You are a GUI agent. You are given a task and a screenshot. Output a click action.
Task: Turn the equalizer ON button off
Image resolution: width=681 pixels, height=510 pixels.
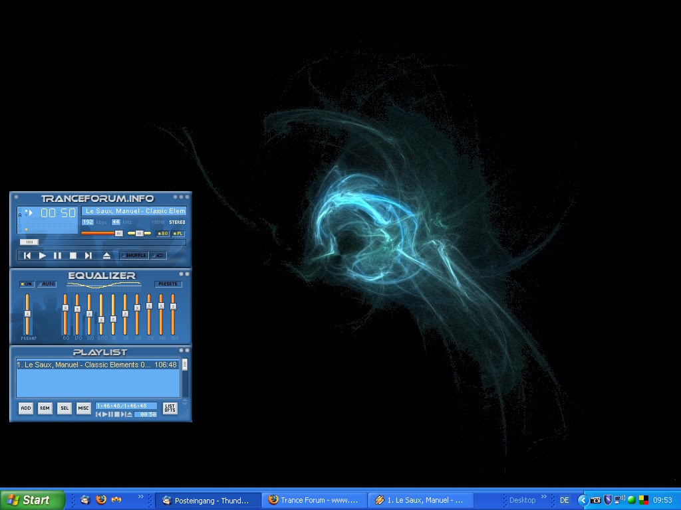27,284
